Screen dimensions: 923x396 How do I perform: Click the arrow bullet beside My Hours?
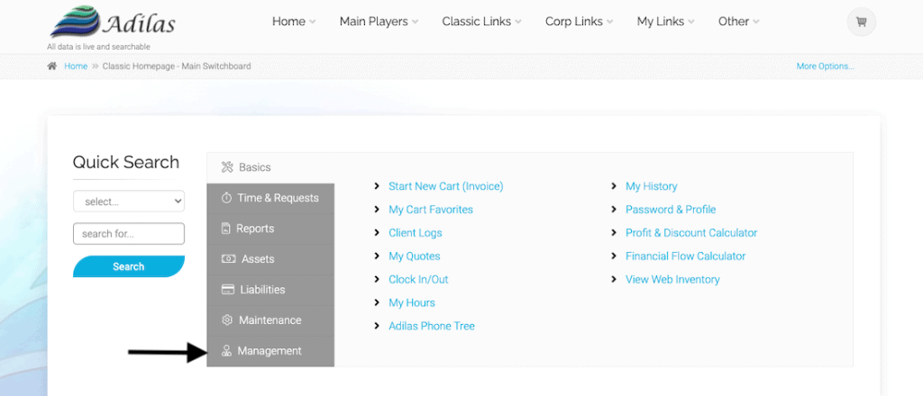pyautogui.click(x=377, y=302)
